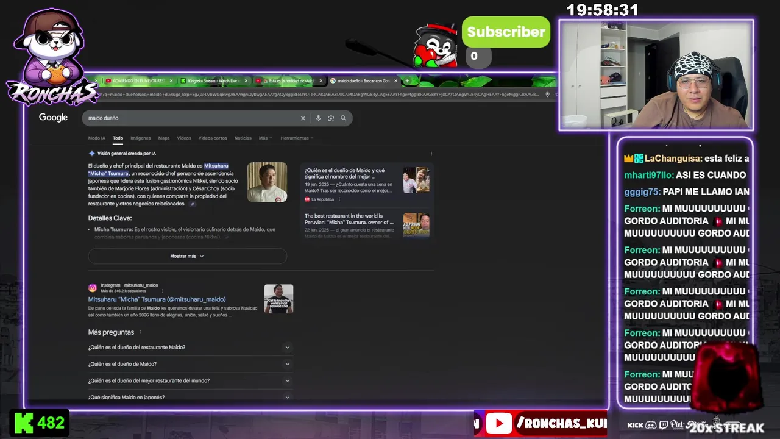Expand '¿Quién es el dueño del restaurante Maido?'
The image size is (780, 439).
tap(190, 348)
